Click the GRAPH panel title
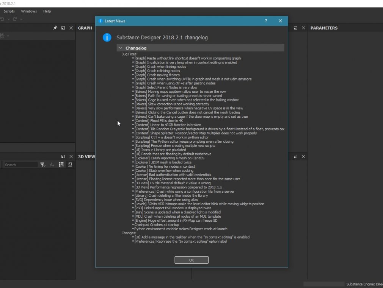Viewport: 383px width, 288px height. (x=85, y=28)
